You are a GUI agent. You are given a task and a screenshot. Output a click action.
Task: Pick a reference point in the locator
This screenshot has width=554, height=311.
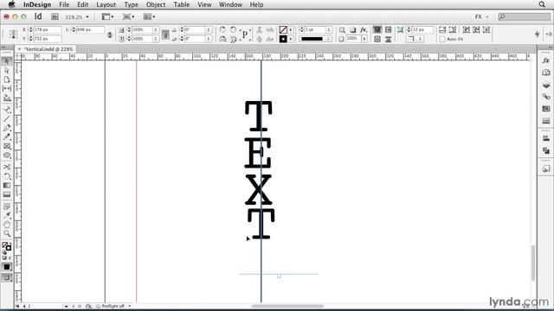pyautogui.click(x=13, y=35)
